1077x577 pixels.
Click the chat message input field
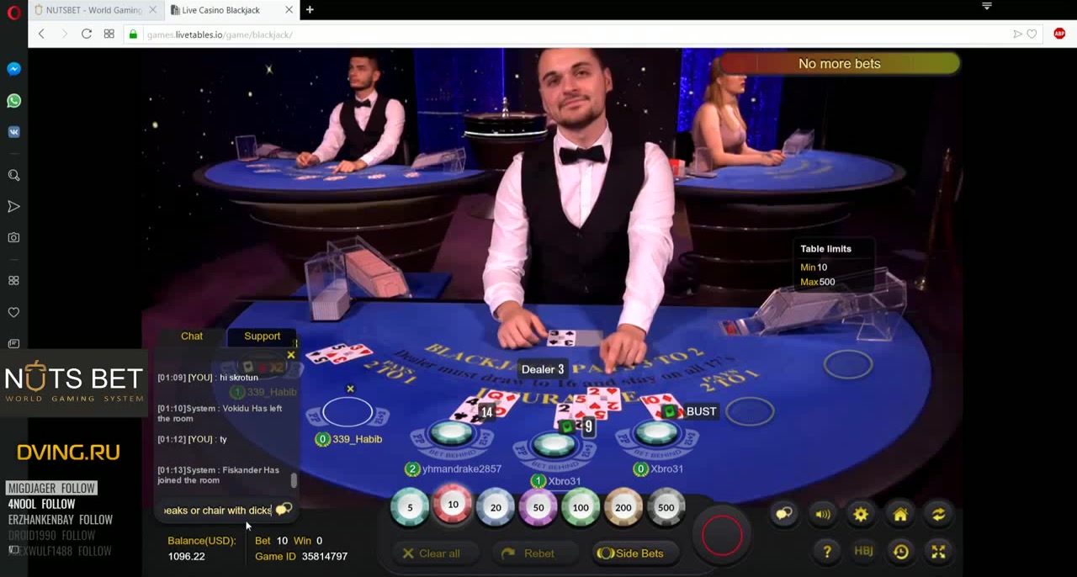click(x=217, y=511)
